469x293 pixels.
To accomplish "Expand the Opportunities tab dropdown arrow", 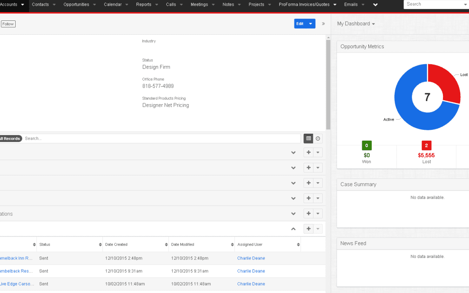I will pos(95,5).
